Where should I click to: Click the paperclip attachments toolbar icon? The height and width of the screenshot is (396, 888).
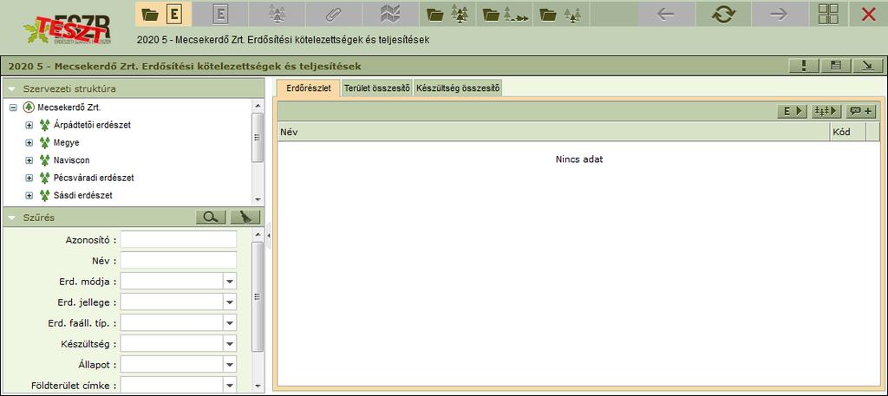334,14
